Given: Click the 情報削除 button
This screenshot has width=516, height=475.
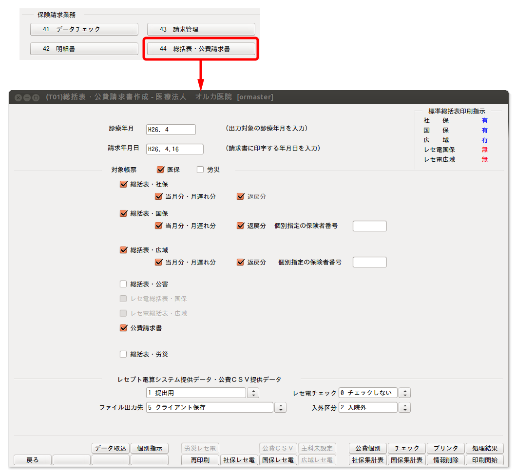Looking at the screenshot, I should click(x=445, y=460).
